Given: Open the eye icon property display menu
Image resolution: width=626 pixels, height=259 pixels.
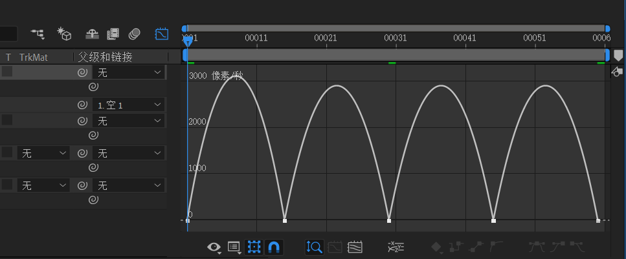Looking at the screenshot, I should (214, 247).
